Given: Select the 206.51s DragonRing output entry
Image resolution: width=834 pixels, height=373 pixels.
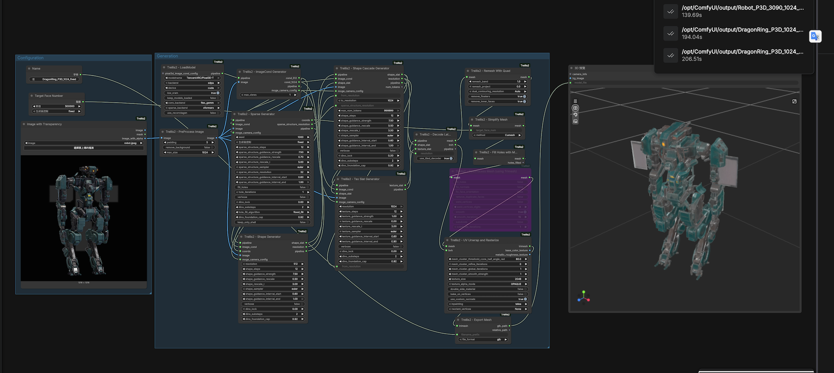Looking at the screenshot, I should point(734,55).
